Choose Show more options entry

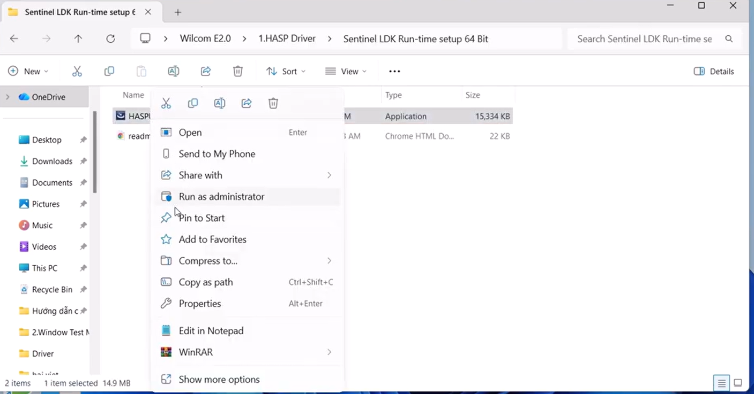tap(219, 380)
